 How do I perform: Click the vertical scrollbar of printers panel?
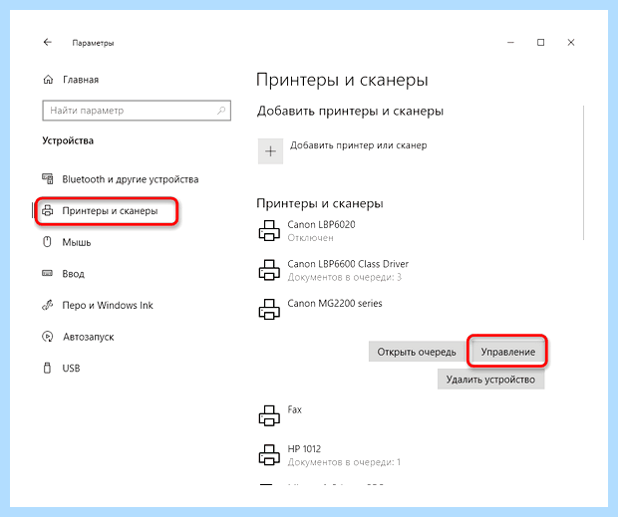click(x=584, y=172)
